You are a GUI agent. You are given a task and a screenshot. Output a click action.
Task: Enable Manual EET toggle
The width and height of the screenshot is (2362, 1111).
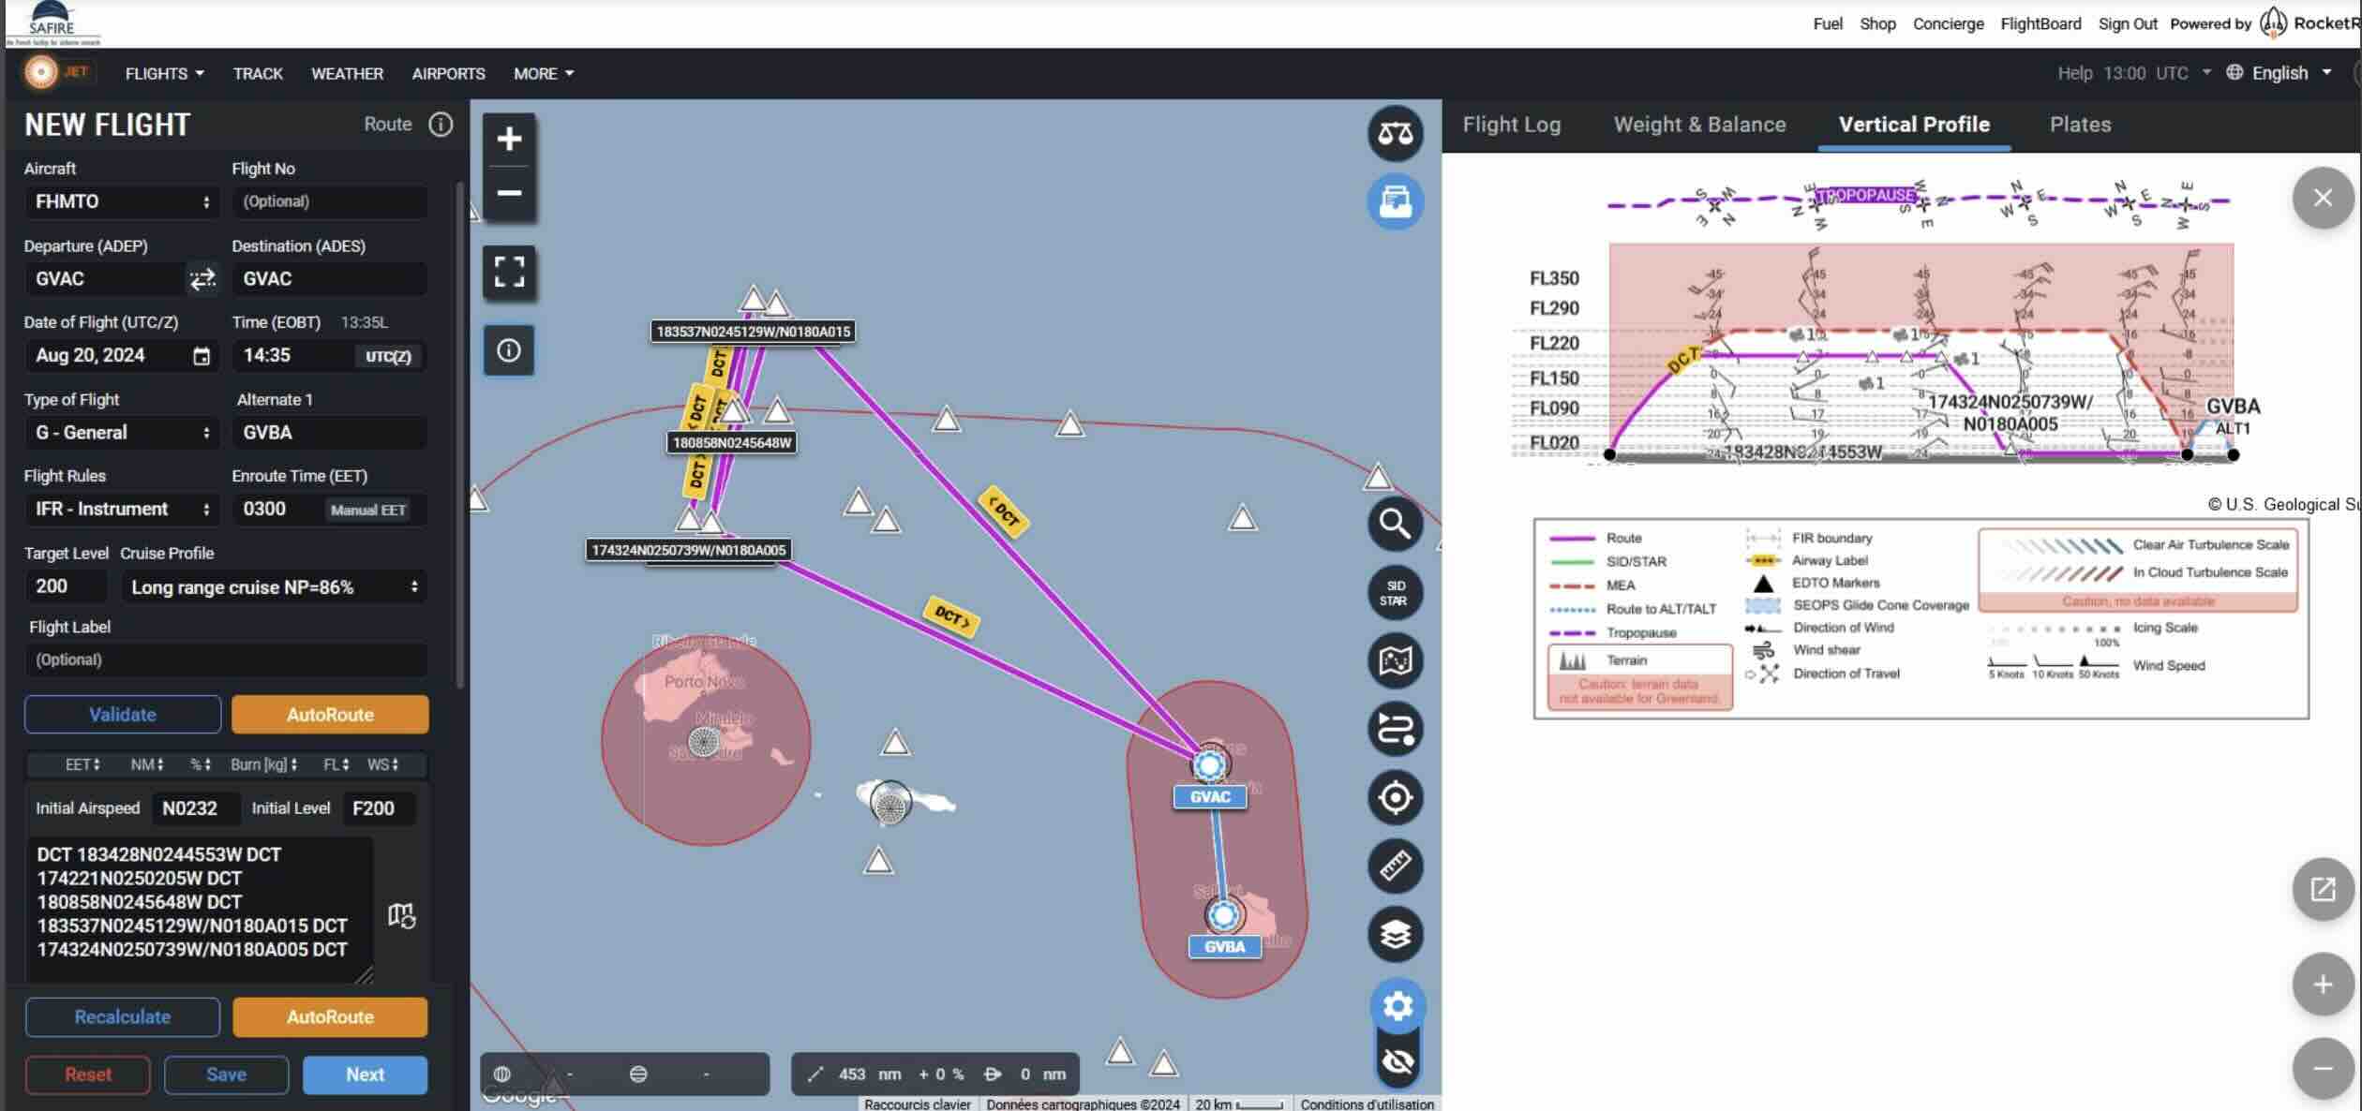click(367, 509)
